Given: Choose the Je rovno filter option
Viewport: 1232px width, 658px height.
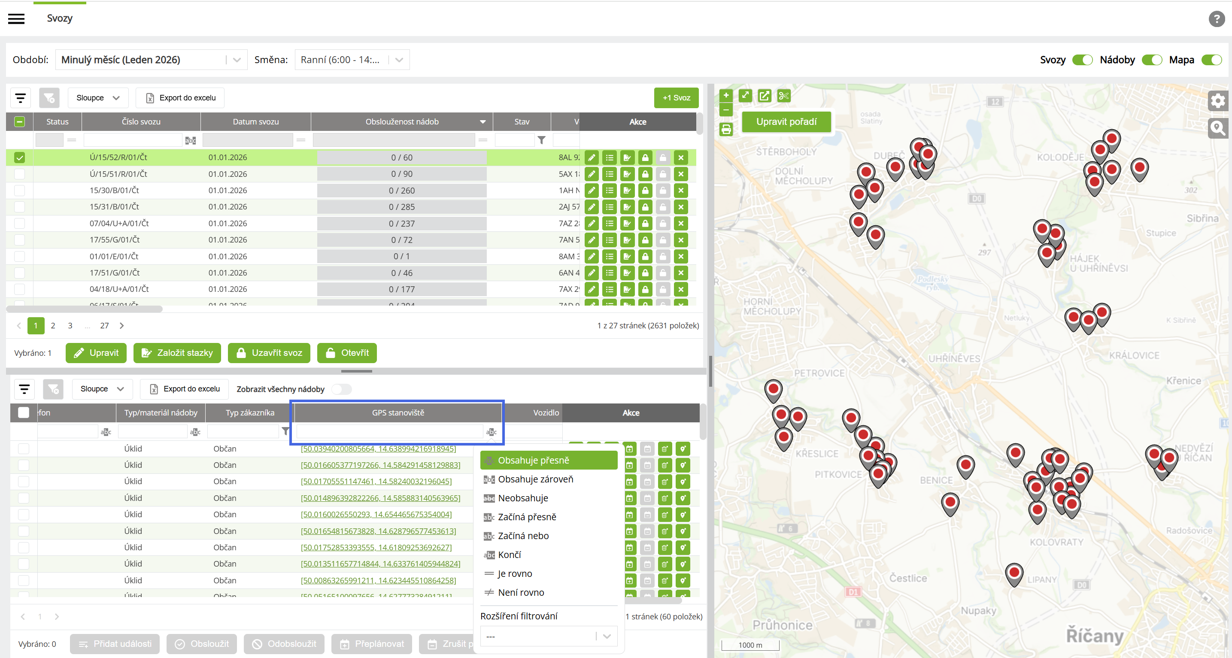Looking at the screenshot, I should pos(515,573).
